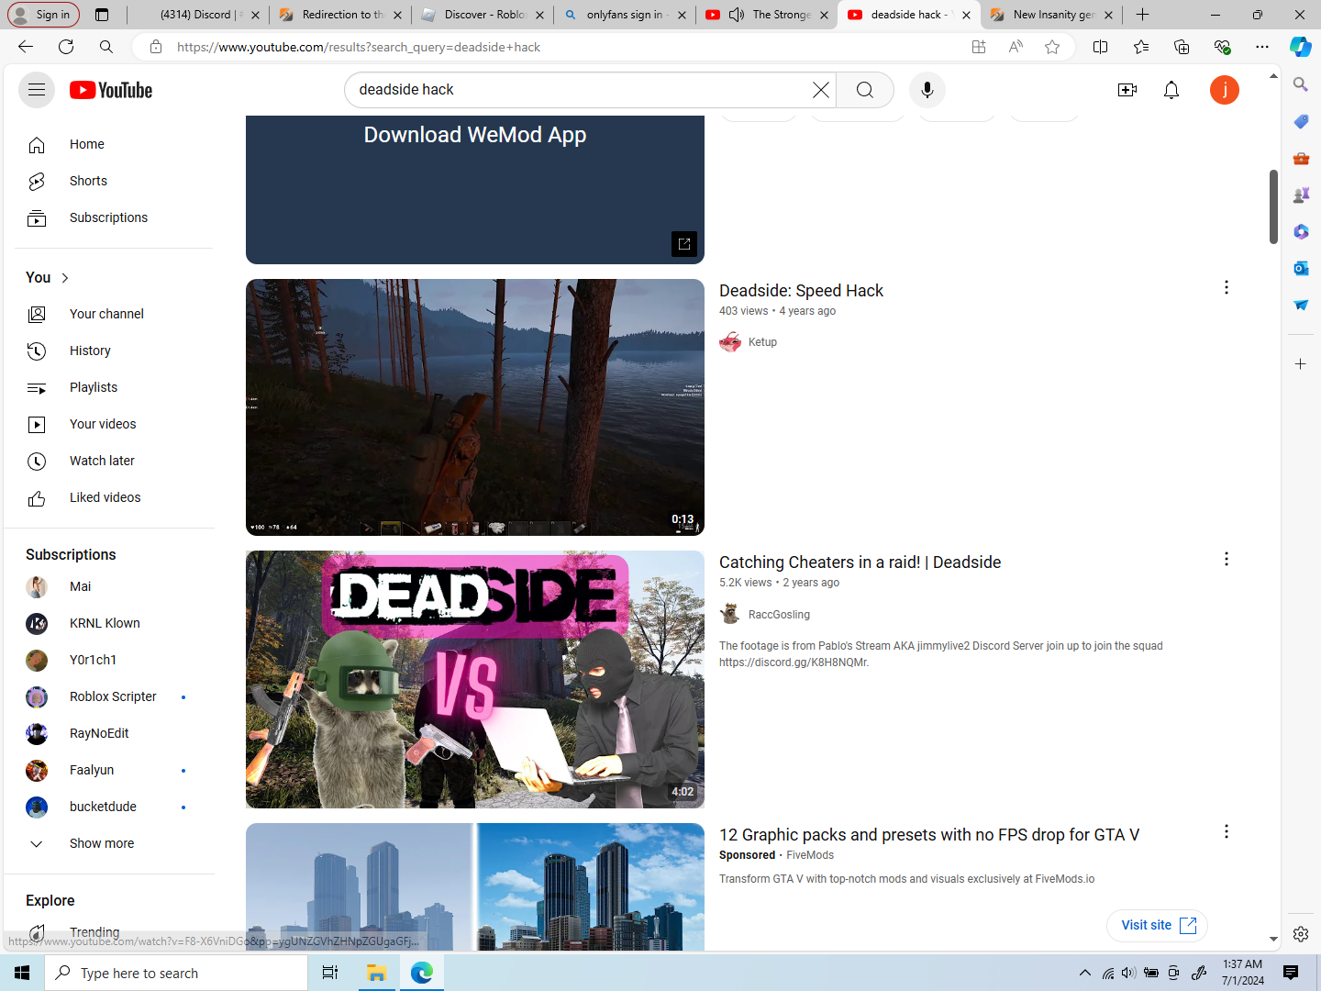Open Your channel
This screenshot has height=991, width=1321.
click(x=114, y=314)
